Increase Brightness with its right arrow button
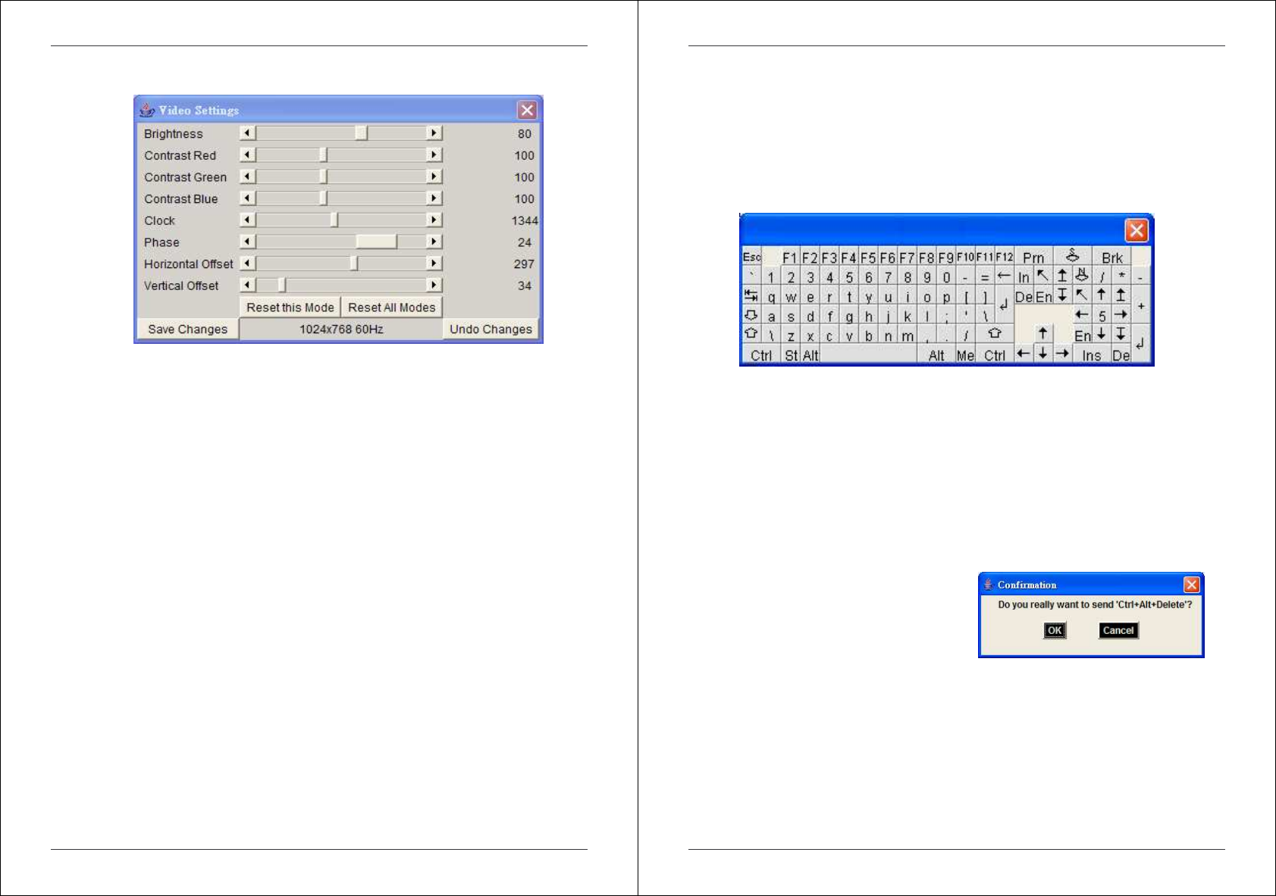Image resolution: width=1276 pixels, height=896 pixels. click(434, 133)
